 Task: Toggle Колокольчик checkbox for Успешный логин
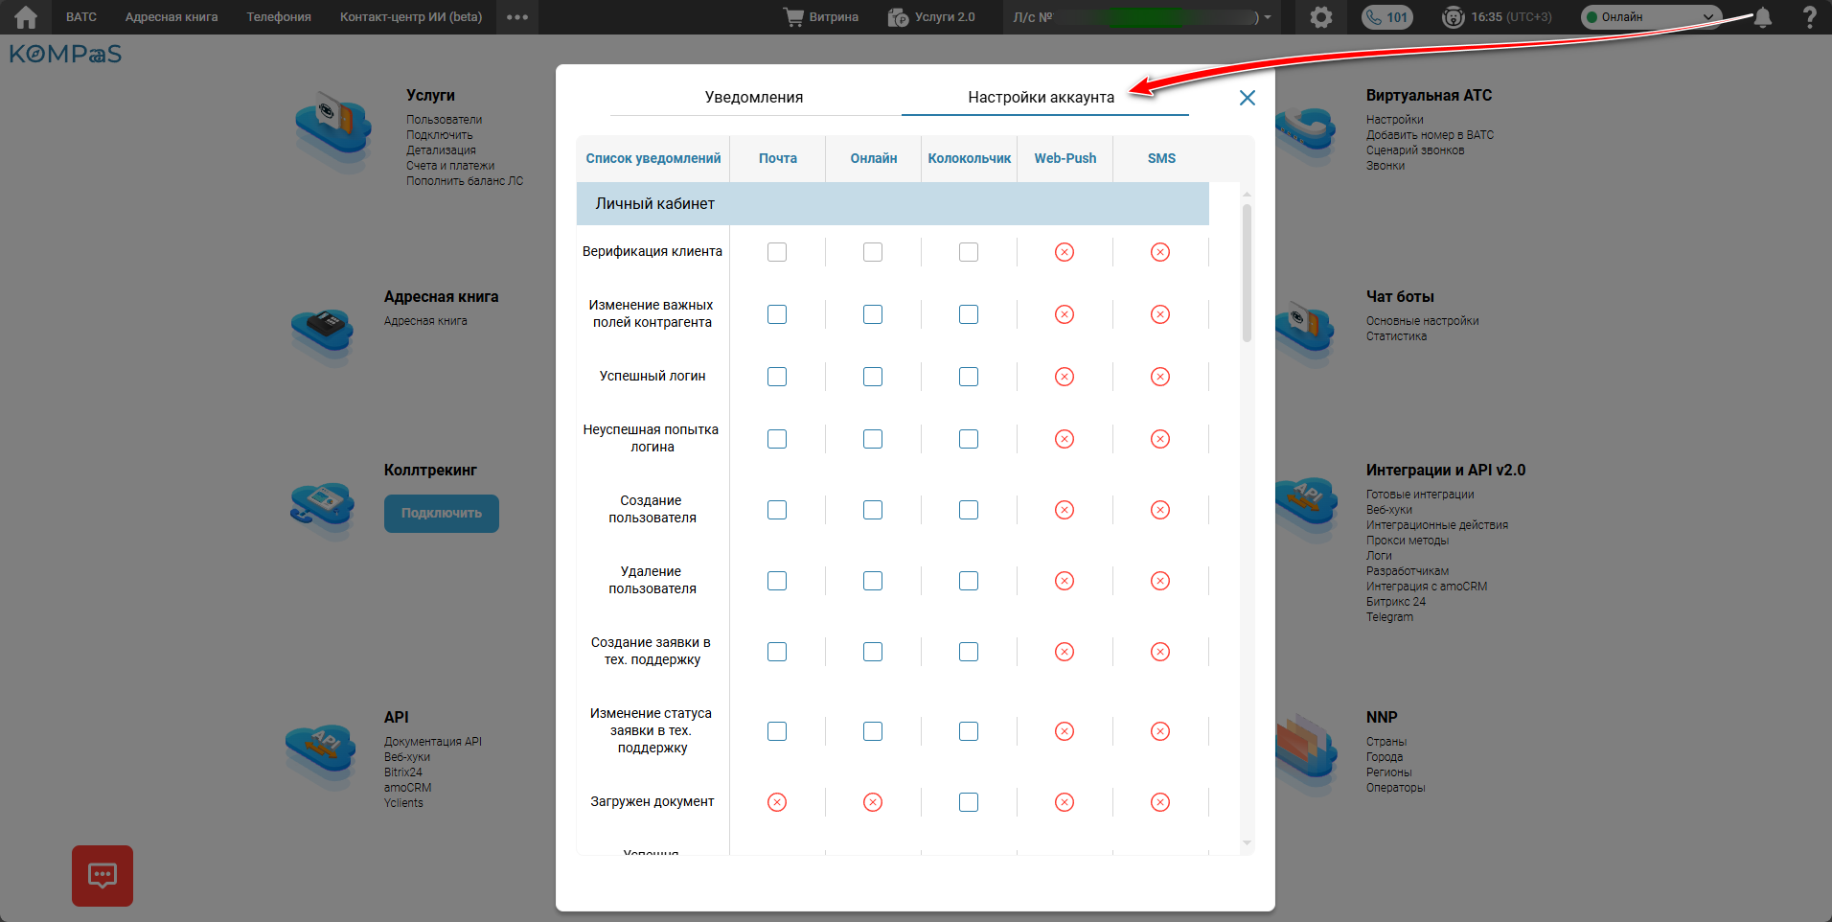(969, 377)
